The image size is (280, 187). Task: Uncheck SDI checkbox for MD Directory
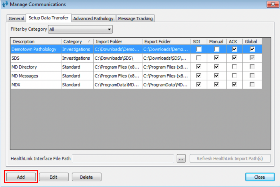[199, 67]
